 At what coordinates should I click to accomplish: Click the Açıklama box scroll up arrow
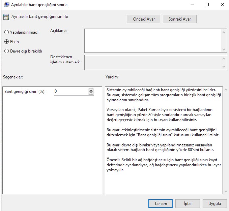click(x=224, y=32)
